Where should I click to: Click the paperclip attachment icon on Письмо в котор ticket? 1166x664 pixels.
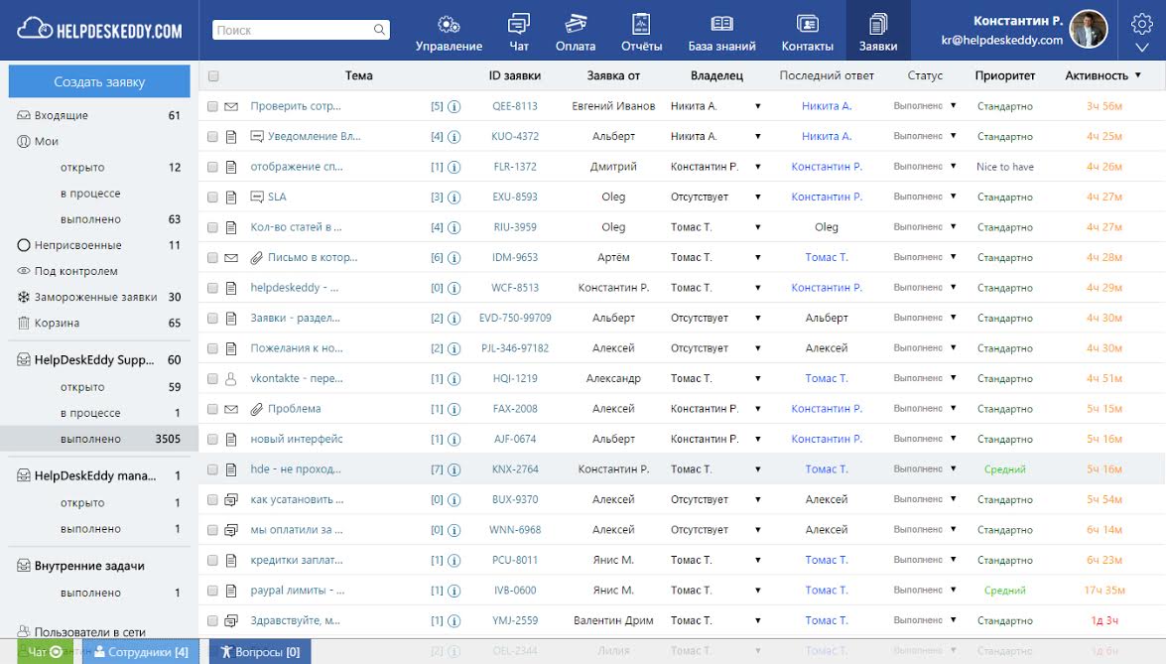point(258,257)
